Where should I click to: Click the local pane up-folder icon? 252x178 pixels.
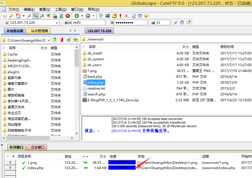(x=55, y=40)
